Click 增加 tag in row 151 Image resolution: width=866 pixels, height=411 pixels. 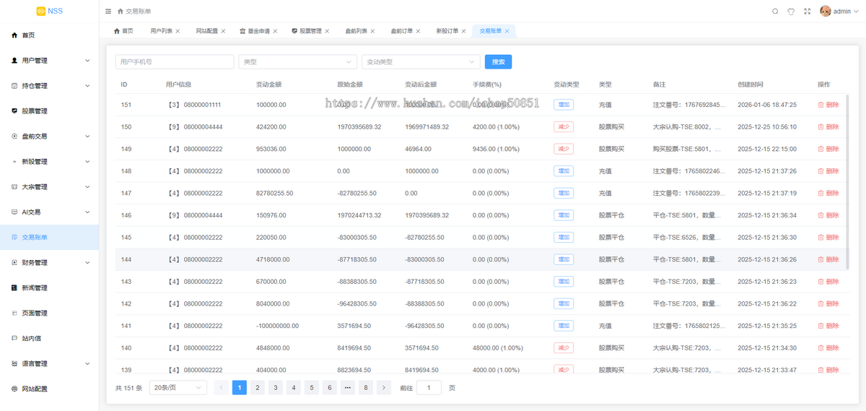point(564,105)
